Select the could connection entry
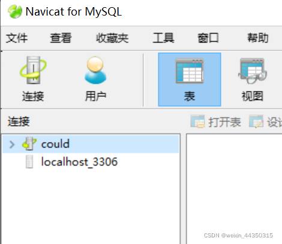This screenshot has height=244, width=282. [91, 144]
